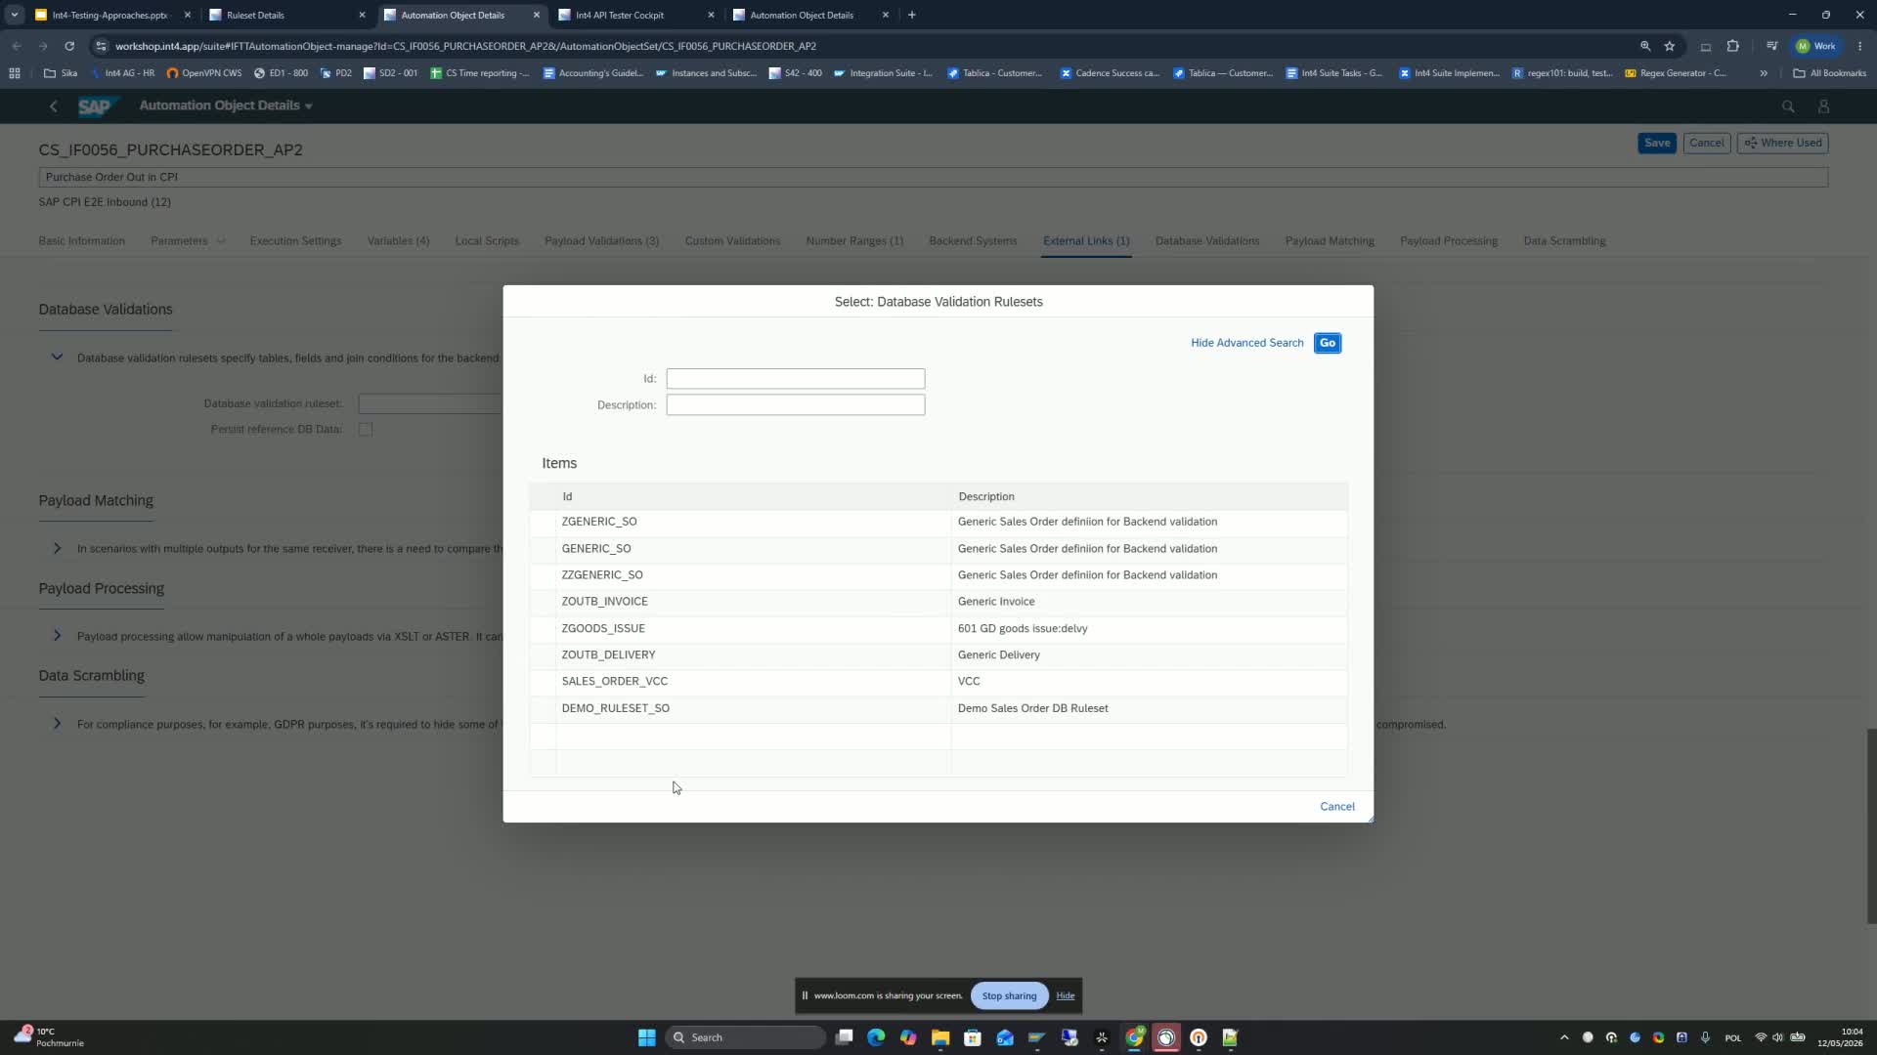
Task: Open File Explorer from taskbar
Action: pyautogui.click(x=939, y=1037)
